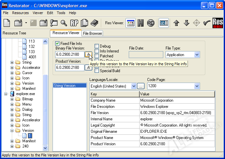Expand the Bitmap folder in resource tree
The height and width of the screenshot is (159, 225).
[x=12, y=99]
